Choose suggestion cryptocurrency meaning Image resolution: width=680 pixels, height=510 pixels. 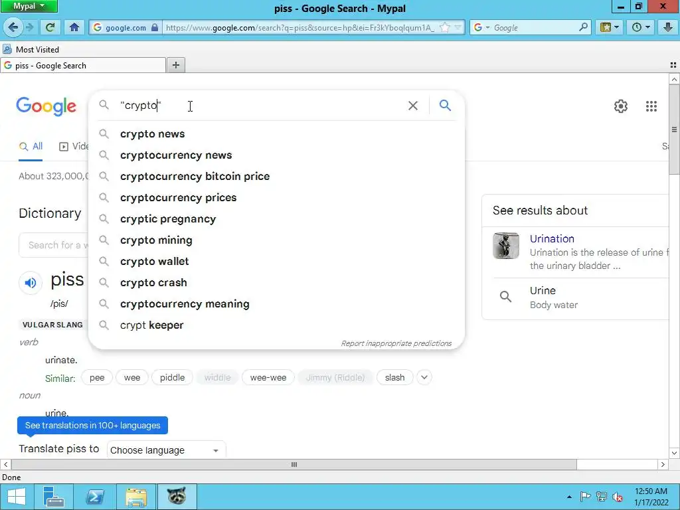tap(276, 304)
